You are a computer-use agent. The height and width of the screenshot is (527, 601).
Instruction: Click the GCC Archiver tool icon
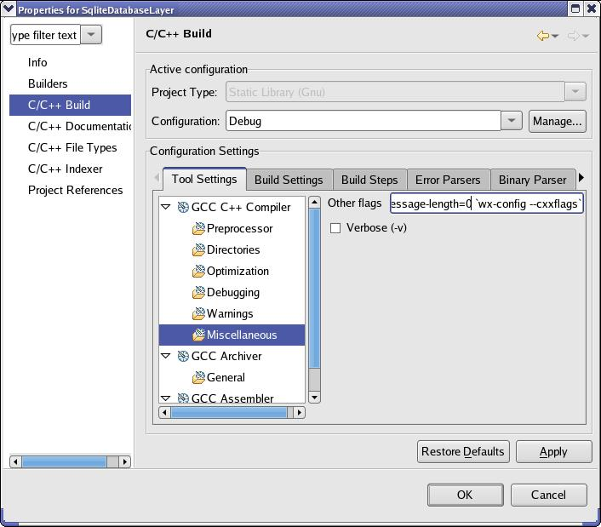[183, 357]
